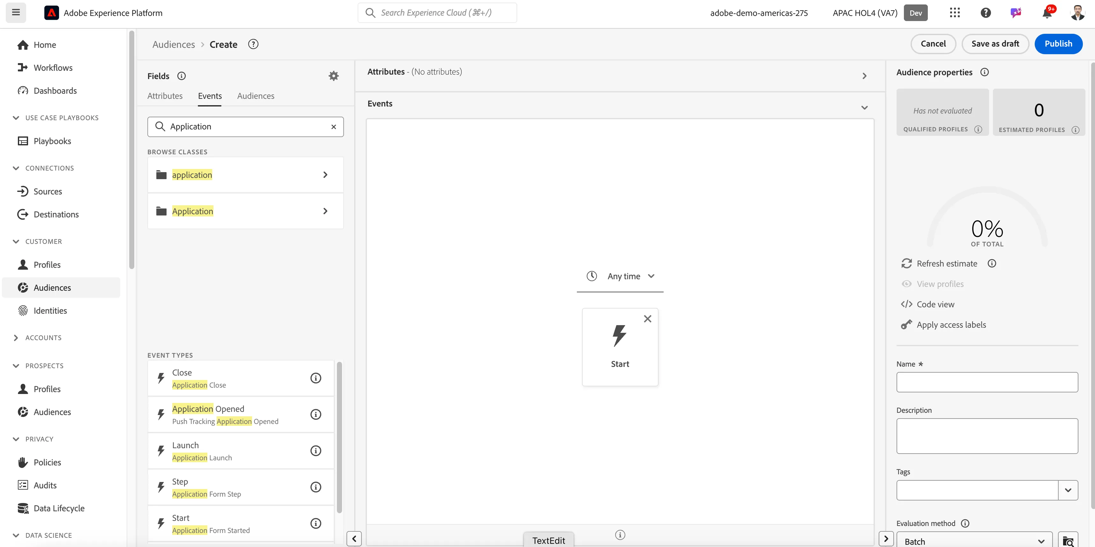Open the AI assistant chat icon
The height and width of the screenshot is (547, 1095).
click(x=1016, y=13)
